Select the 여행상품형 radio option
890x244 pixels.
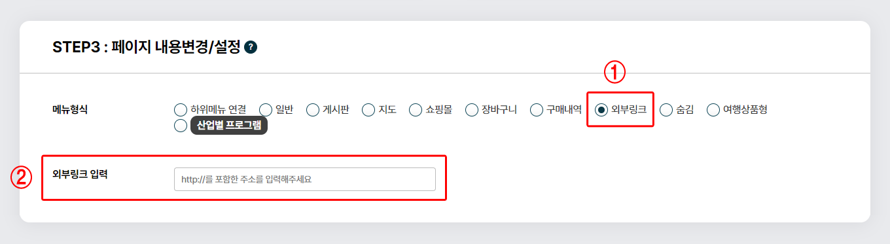713,109
